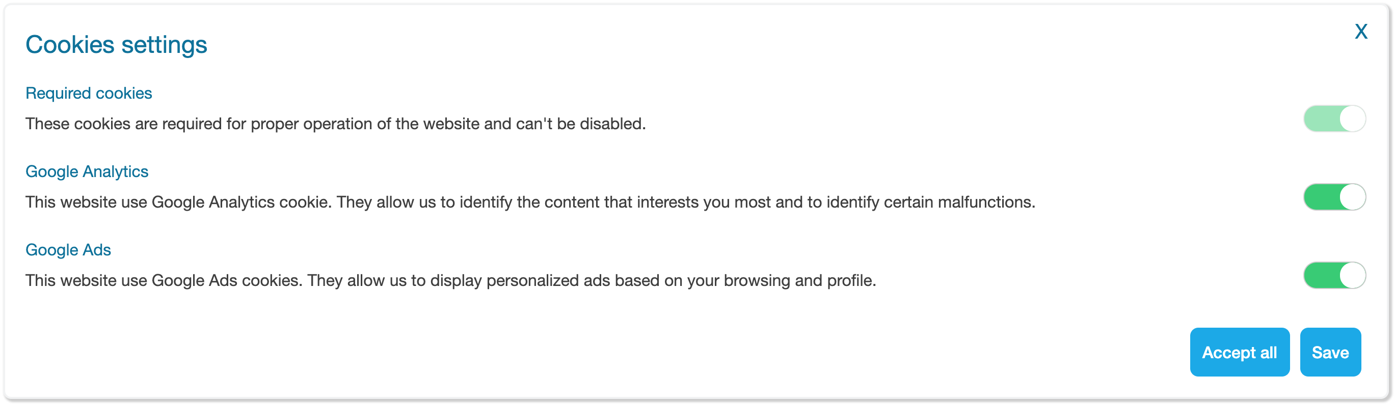Save the cookie preferences

(x=1330, y=352)
